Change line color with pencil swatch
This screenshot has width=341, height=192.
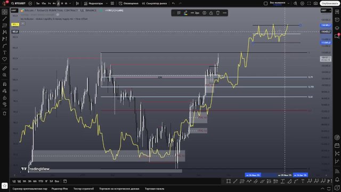185,13
